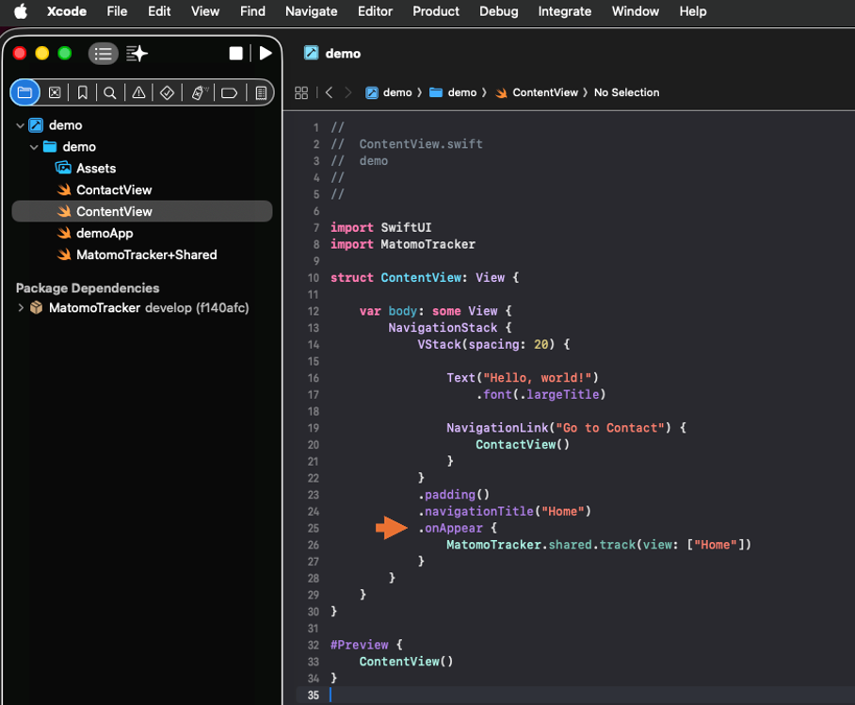Open the Help menu
This screenshot has height=705, width=855.
click(x=692, y=11)
